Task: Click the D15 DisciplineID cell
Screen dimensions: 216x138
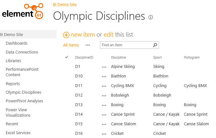Action: point(79,124)
